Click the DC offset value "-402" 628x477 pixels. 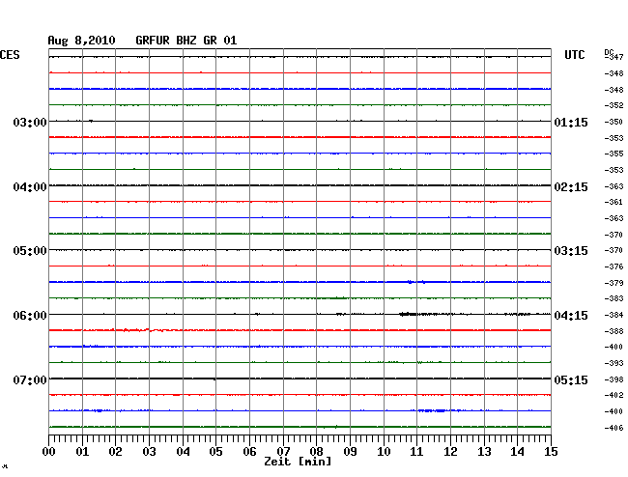click(x=614, y=395)
